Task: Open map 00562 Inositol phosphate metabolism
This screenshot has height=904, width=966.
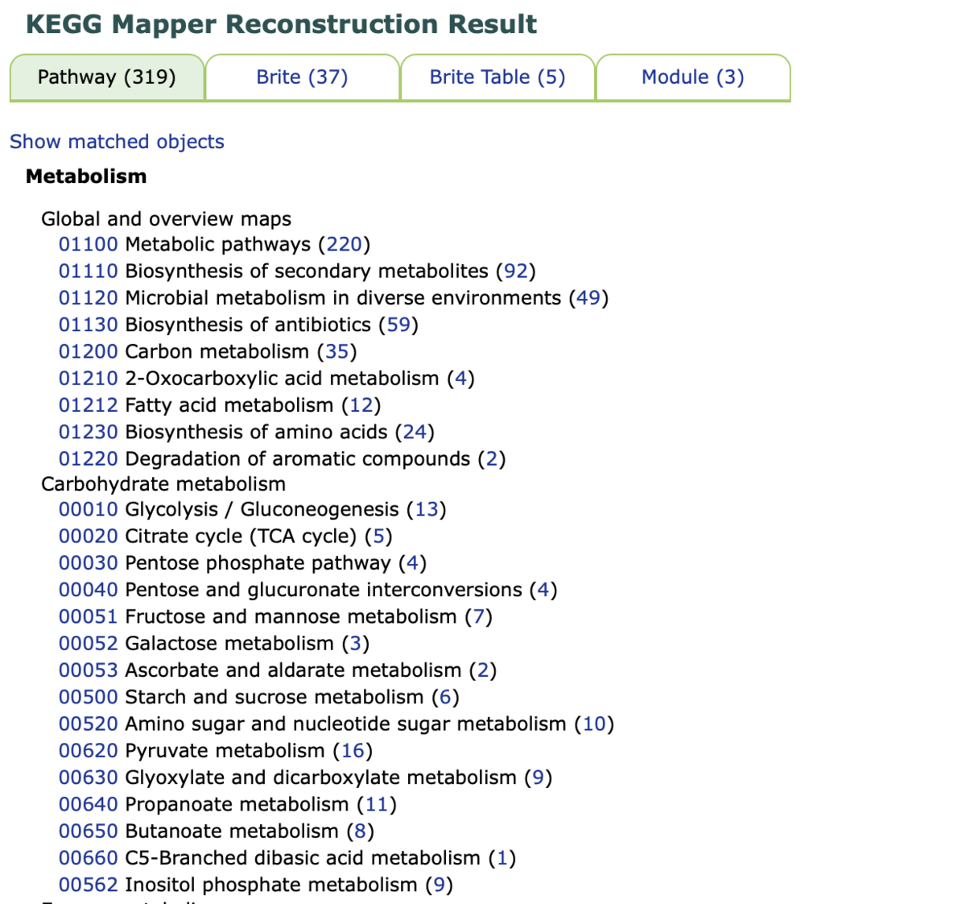Action: click(x=89, y=885)
